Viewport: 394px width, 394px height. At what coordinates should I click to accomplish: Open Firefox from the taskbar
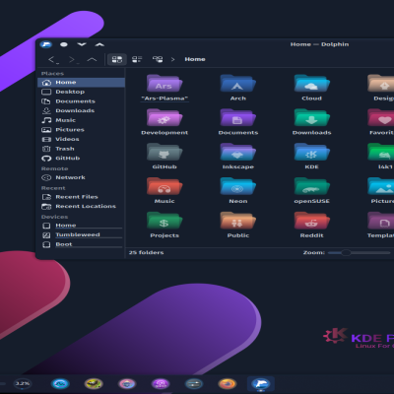tap(227, 383)
